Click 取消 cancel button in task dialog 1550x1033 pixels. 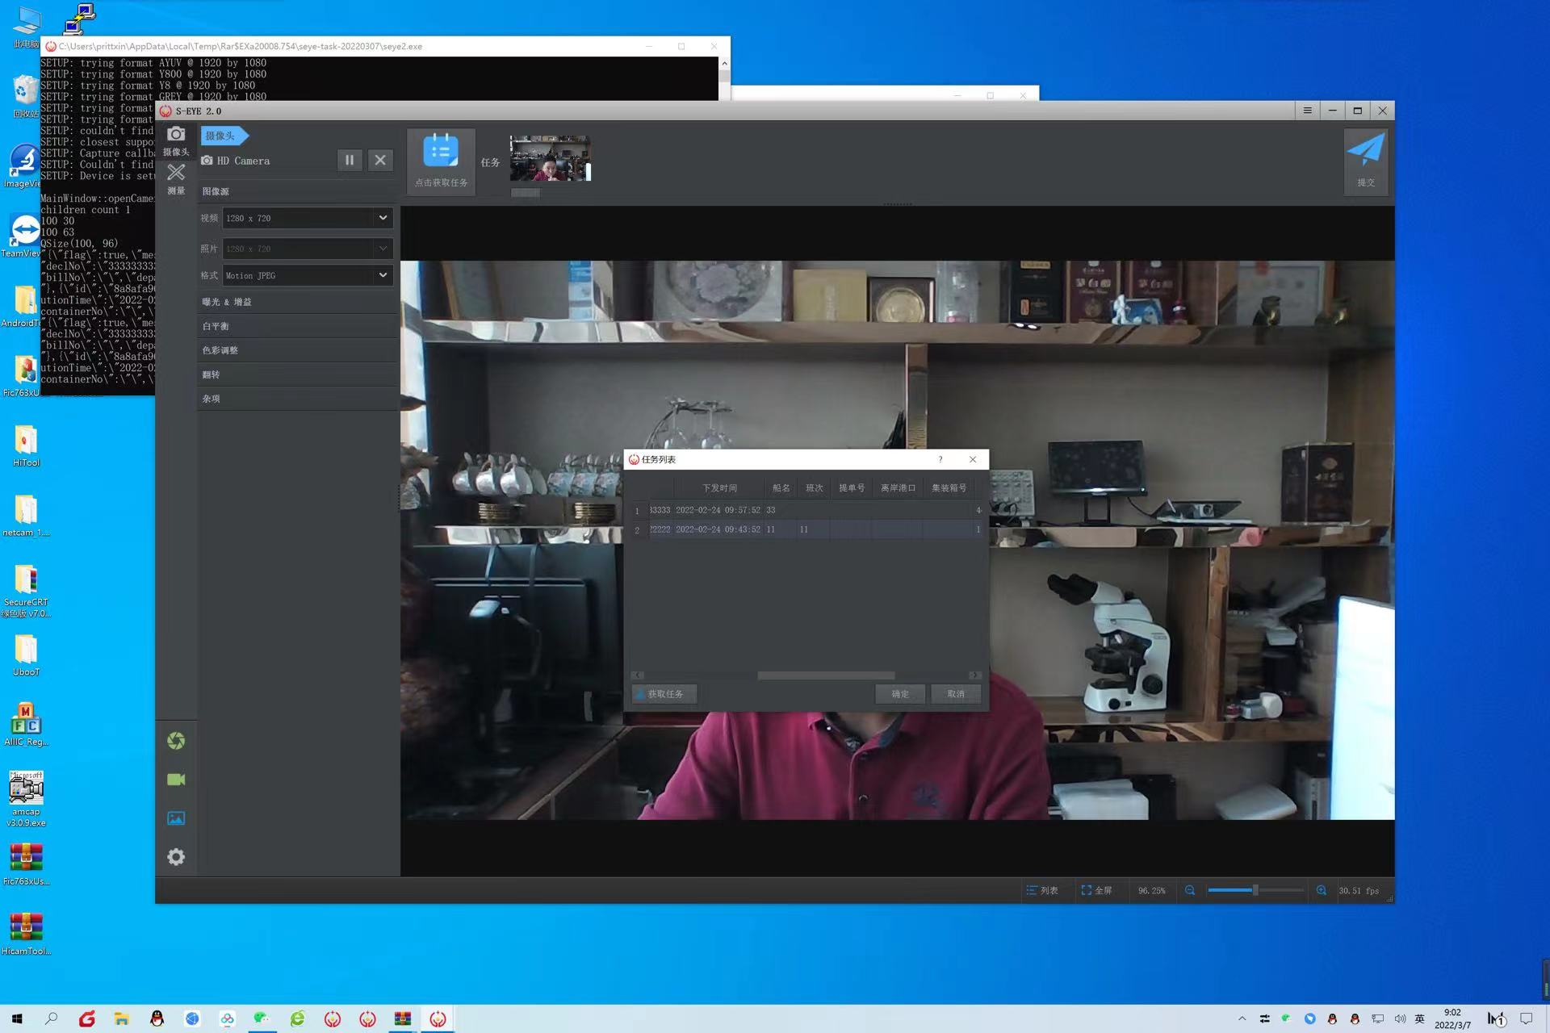957,693
